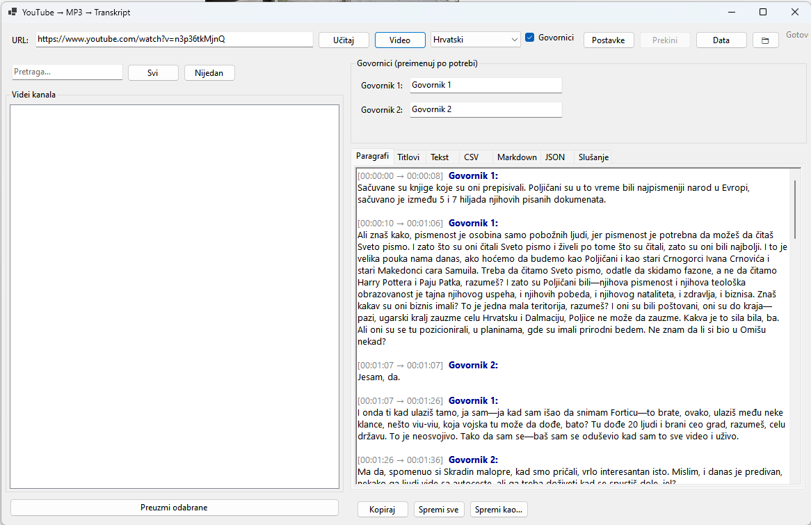
Task: Maximize the Transkript window
Action: point(763,12)
